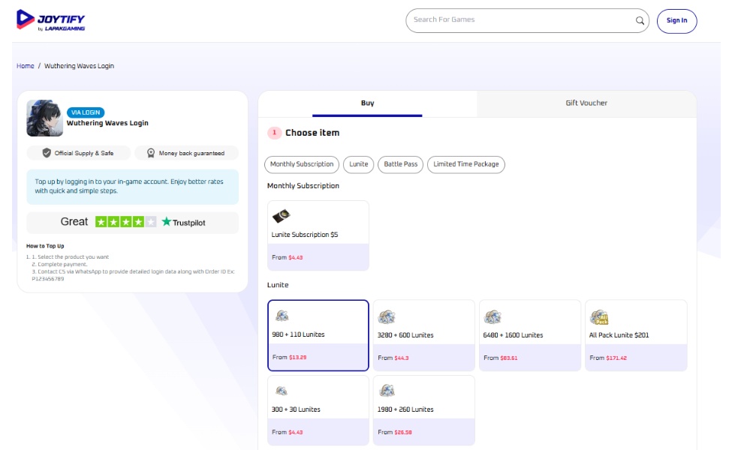Go to Home breadcrumb link
Image resolution: width=732 pixels, height=450 pixels.
(x=26, y=66)
